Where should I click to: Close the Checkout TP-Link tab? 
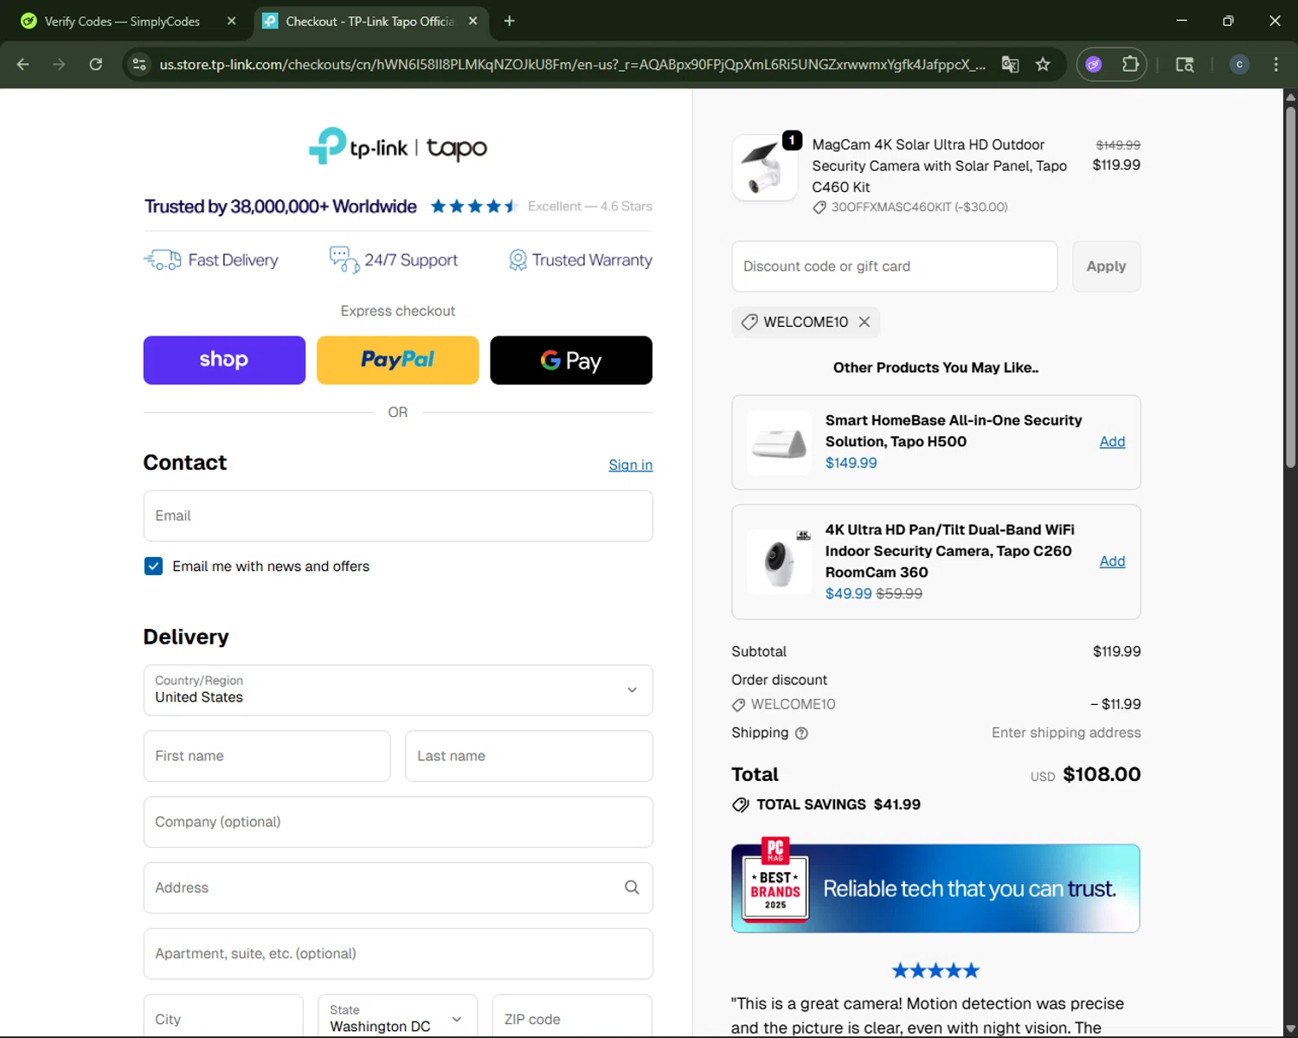pos(472,21)
